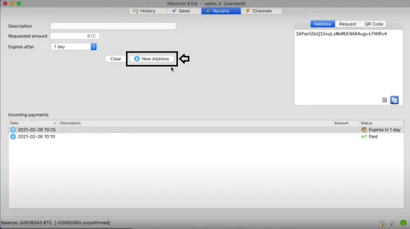This screenshot has height=229, width=410.
Task: Sort payments by Date column
Action: pos(33,123)
